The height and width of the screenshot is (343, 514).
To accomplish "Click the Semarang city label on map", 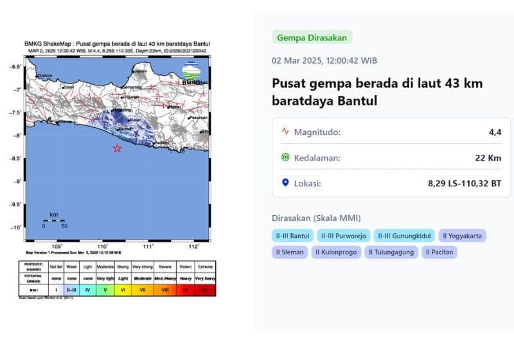I will click(x=132, y=87).
